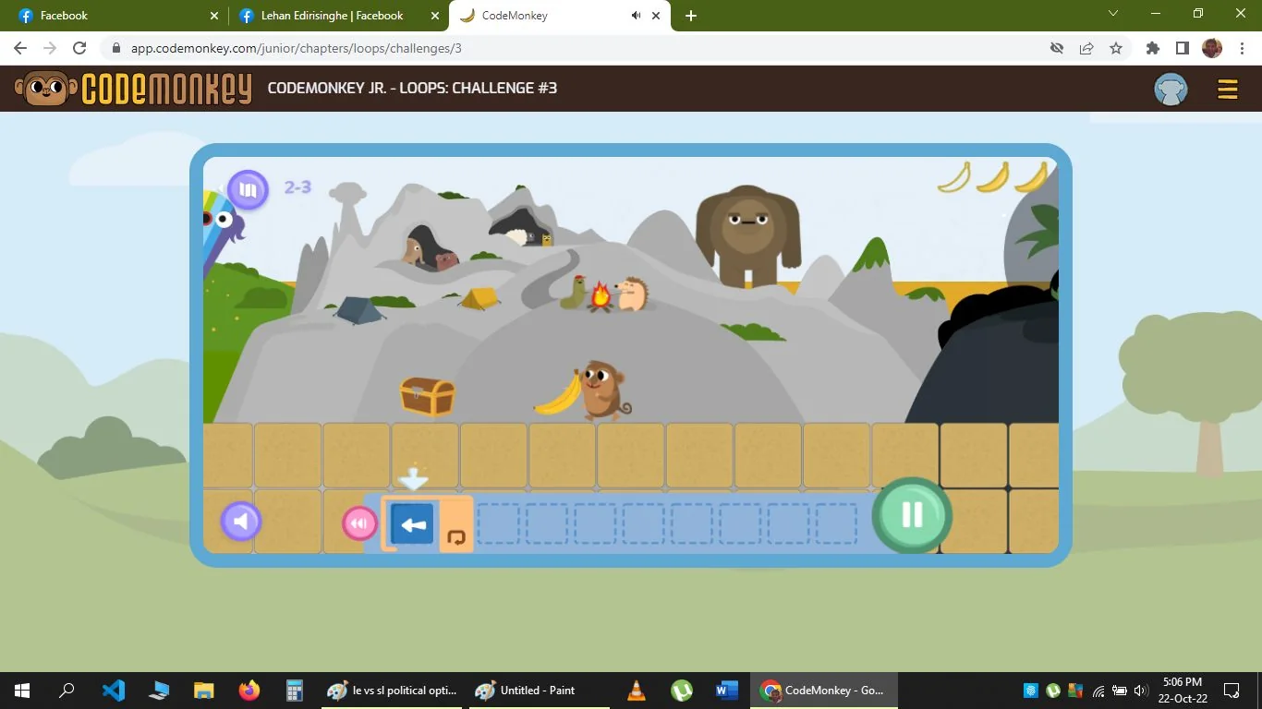Screen dimensions: 1262x709
Task: Mute game sound with purple speaker button
Action: [x=241, y=522]
